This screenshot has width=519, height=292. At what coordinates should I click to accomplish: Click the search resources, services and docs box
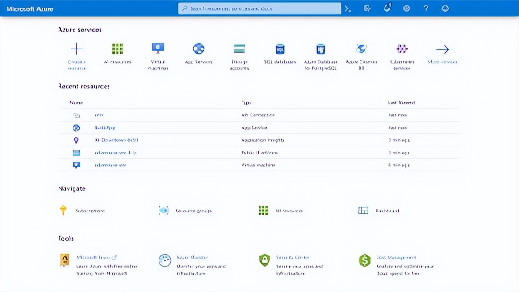(x=259, y=8)
